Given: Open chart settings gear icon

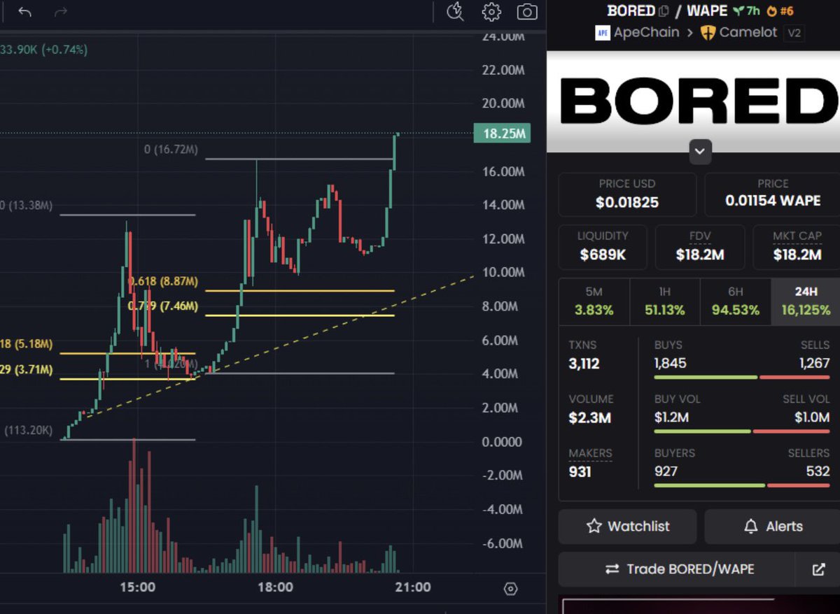Looking at the screenshot, I should 491,12.
